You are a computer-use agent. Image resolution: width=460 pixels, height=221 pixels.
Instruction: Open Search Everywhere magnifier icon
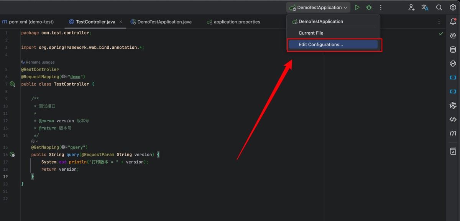pyautogui.click(x=439, y=7)
